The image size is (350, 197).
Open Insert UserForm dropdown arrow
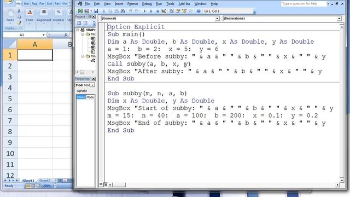(91, 11)
